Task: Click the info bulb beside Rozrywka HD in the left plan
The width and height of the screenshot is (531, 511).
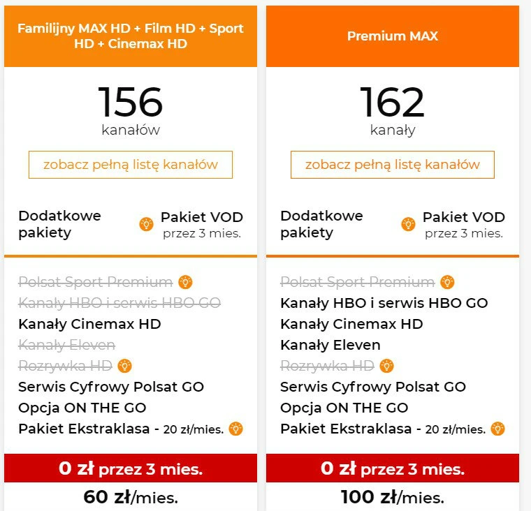Action: click(x=124, y=366)
